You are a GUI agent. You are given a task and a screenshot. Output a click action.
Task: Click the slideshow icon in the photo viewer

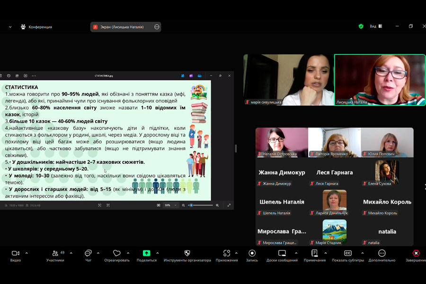pos(26,76)
